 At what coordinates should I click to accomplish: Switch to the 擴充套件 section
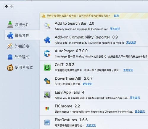tap(22, 35)
